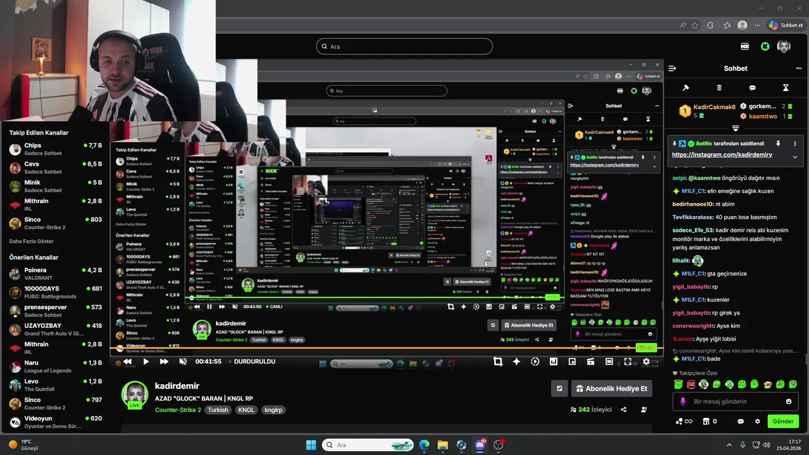The image size is (809, 455).
Task: Click Abonelik Hediye Et button
Action: pos(612,389)
